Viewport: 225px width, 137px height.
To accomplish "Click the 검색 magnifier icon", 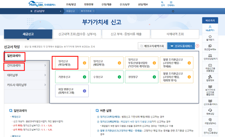I will click(162, 2).
